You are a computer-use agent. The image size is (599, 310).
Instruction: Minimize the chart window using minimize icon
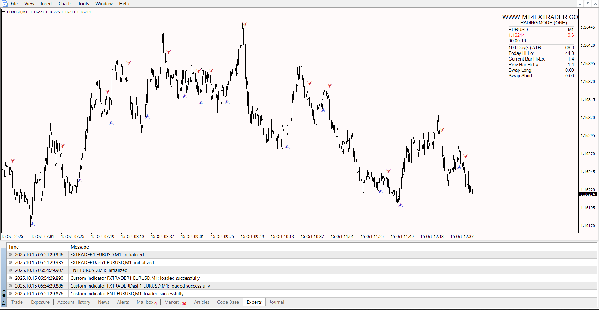(580, 4)
